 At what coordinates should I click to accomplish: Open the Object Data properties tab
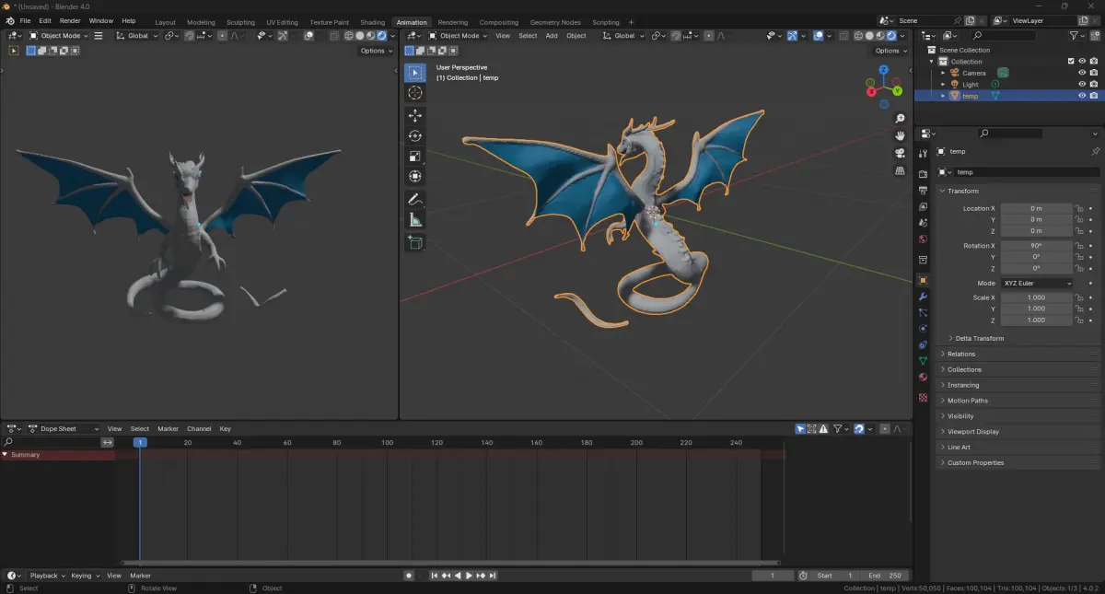click(923, 361)
